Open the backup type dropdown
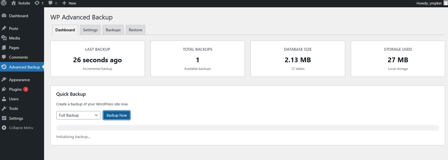This screenshot has height=160, width=448. click(78, 115)
